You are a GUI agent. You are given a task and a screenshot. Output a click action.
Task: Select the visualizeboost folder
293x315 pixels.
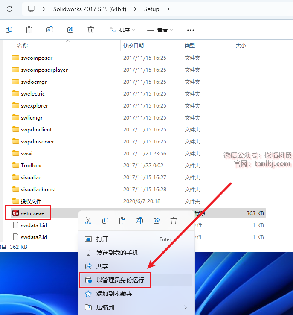coord(38,189)
